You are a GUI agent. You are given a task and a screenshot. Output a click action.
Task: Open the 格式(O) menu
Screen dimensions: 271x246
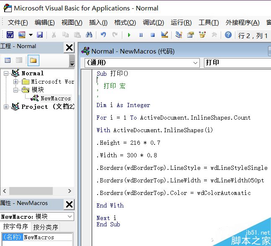[x=125, y=23]
